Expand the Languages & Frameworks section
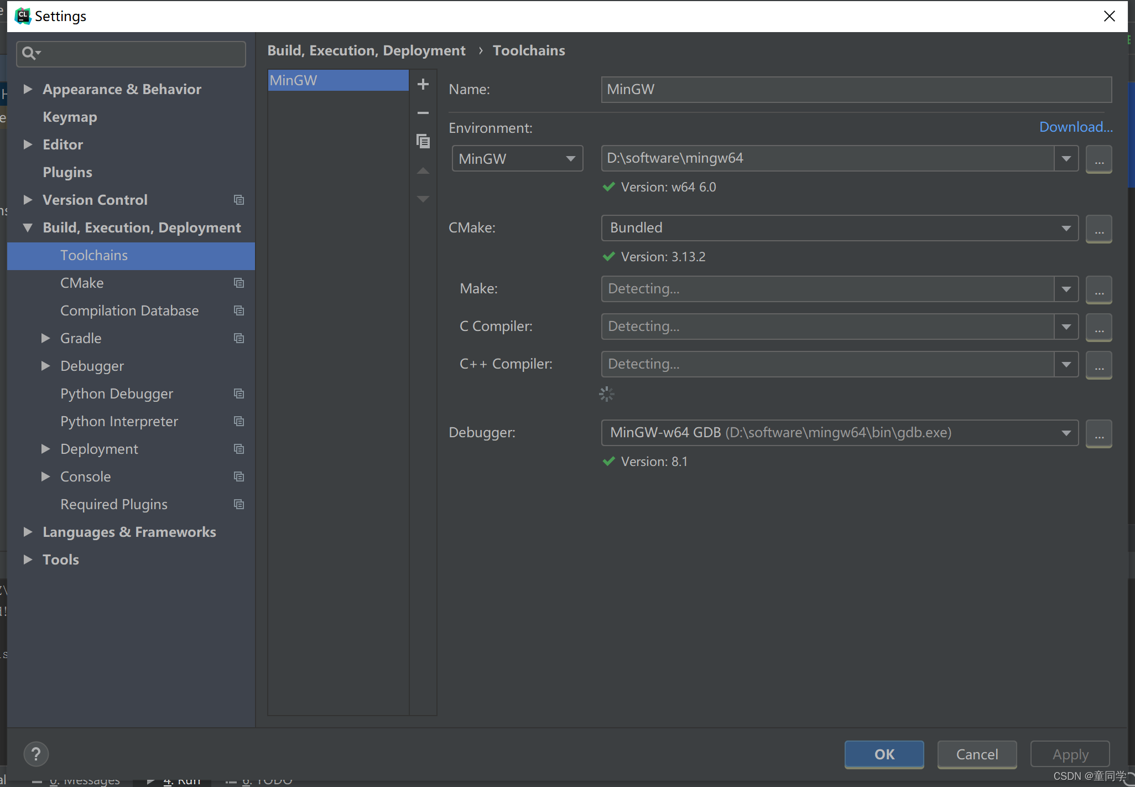 pyautogui.click(x=28, y=532)
